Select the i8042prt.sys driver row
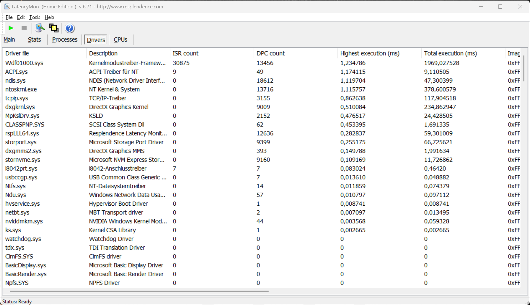This screenshot has width=530, height=305. [261, 169]
